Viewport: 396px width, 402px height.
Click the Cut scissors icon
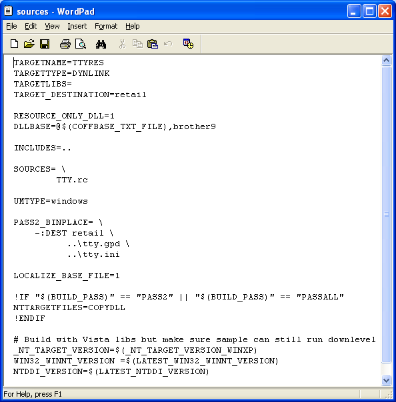pyautogui.click(x=122, y=44)
